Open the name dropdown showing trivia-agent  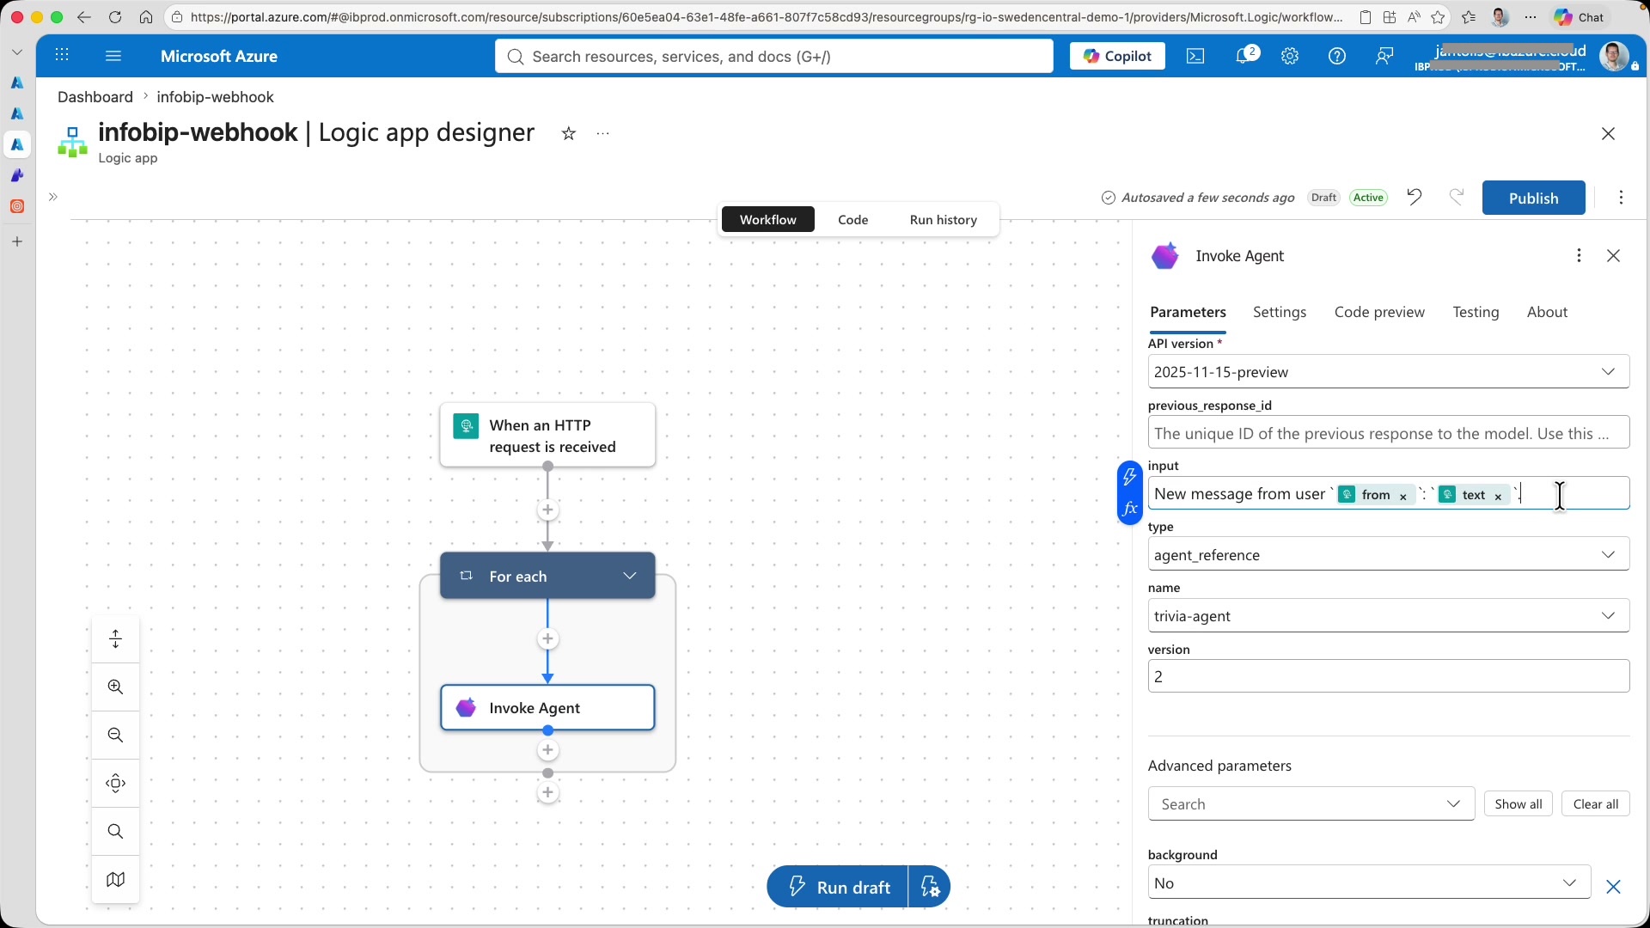(1388, 616)
